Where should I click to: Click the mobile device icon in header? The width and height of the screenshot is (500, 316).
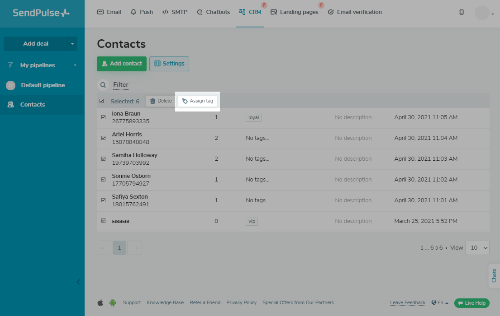[462, 12]
